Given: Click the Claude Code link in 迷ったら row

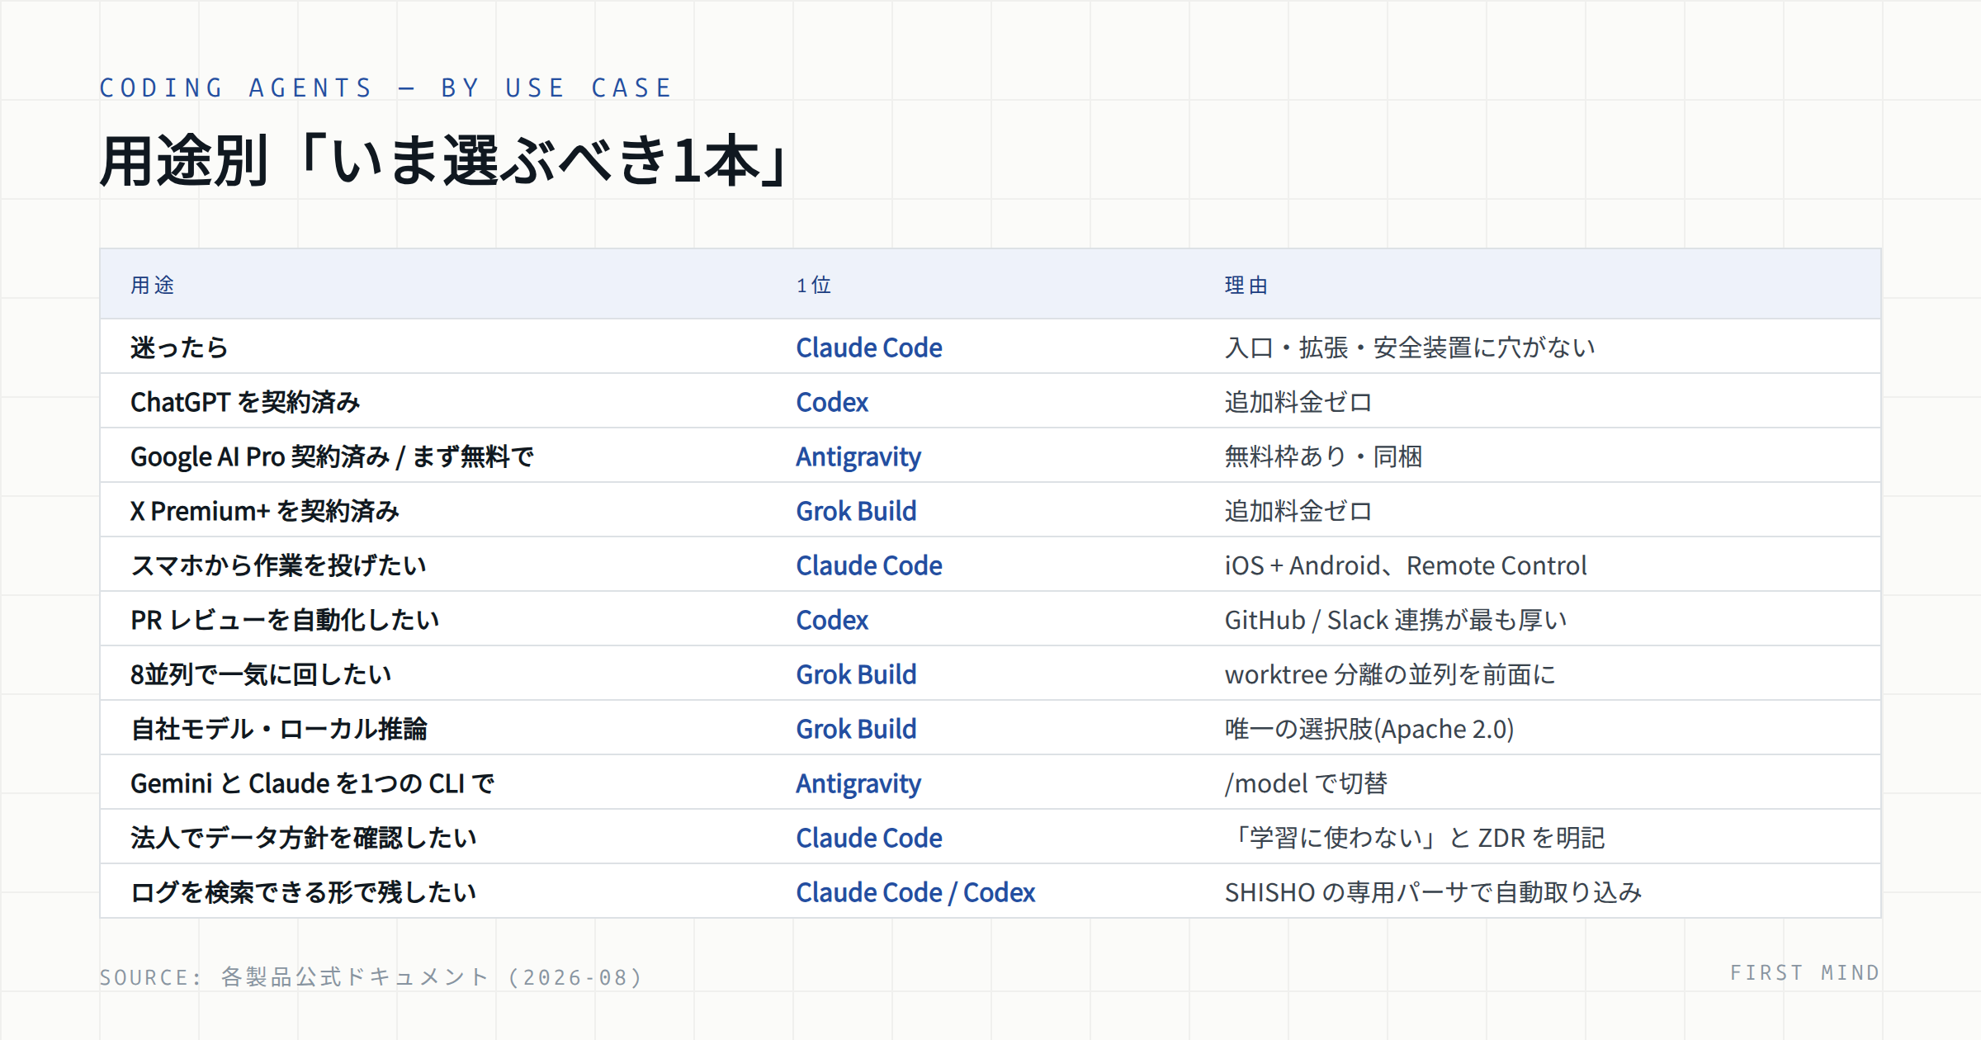Looking at the screenshot, I should coord(868,347).
